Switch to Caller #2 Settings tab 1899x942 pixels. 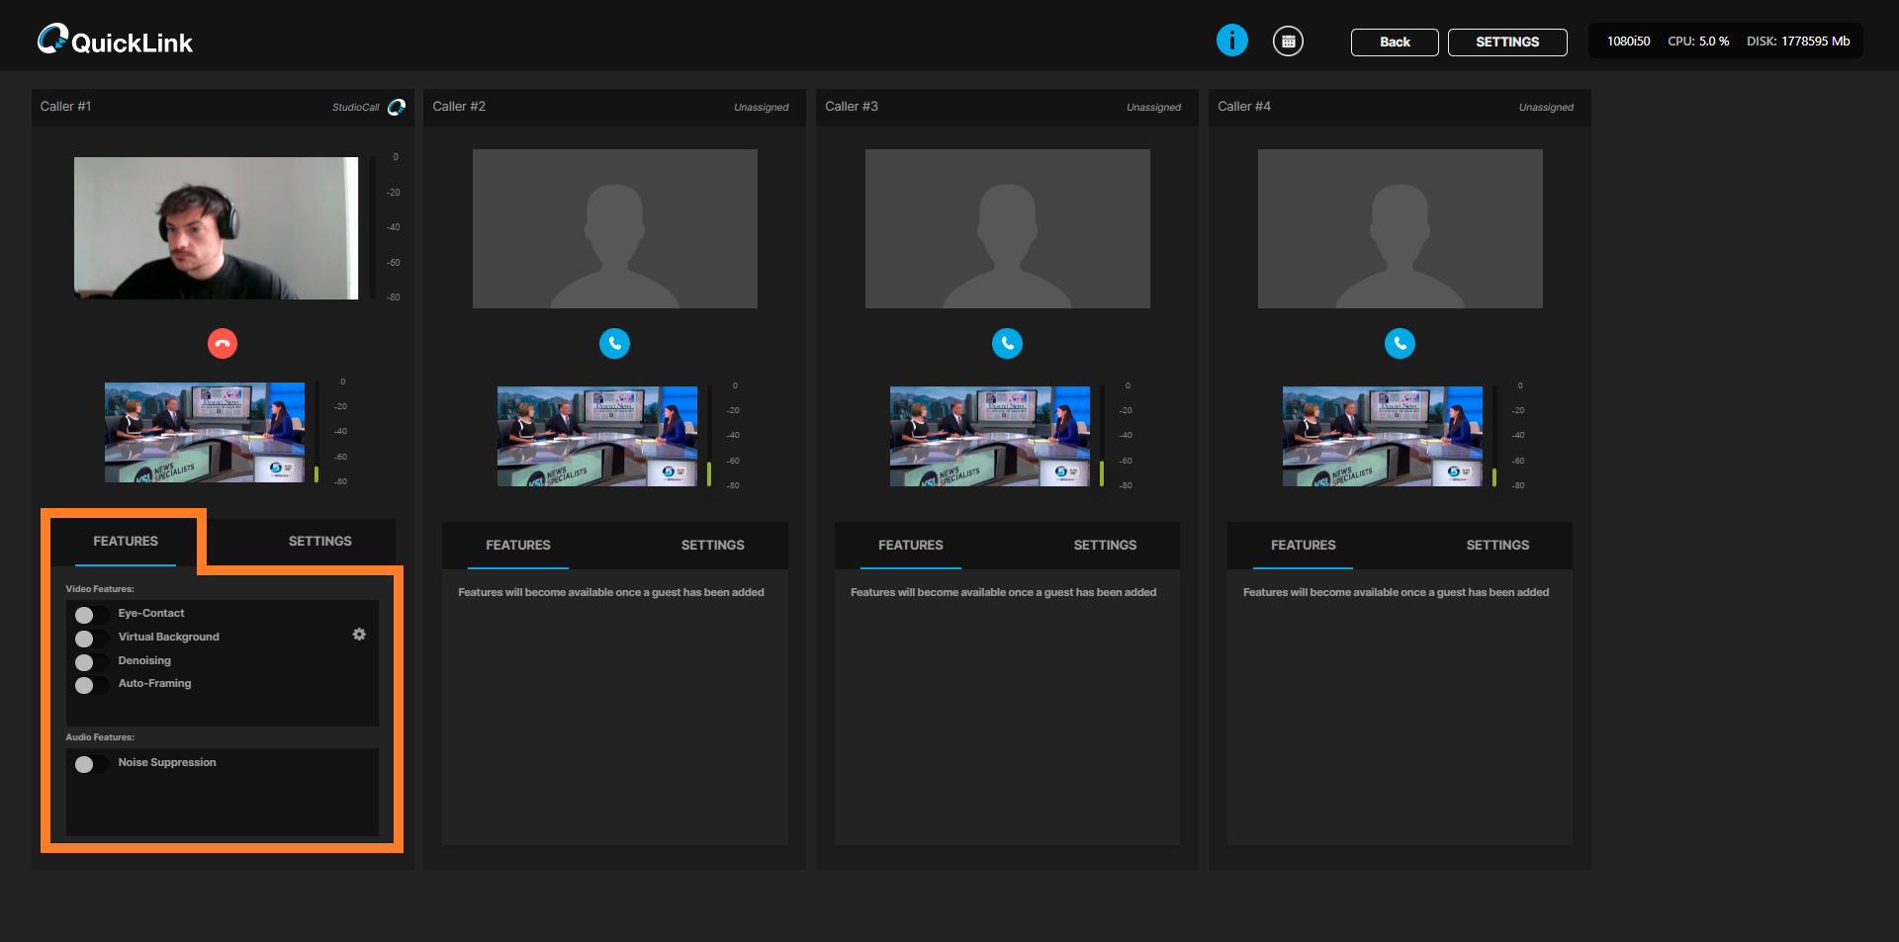712,546
